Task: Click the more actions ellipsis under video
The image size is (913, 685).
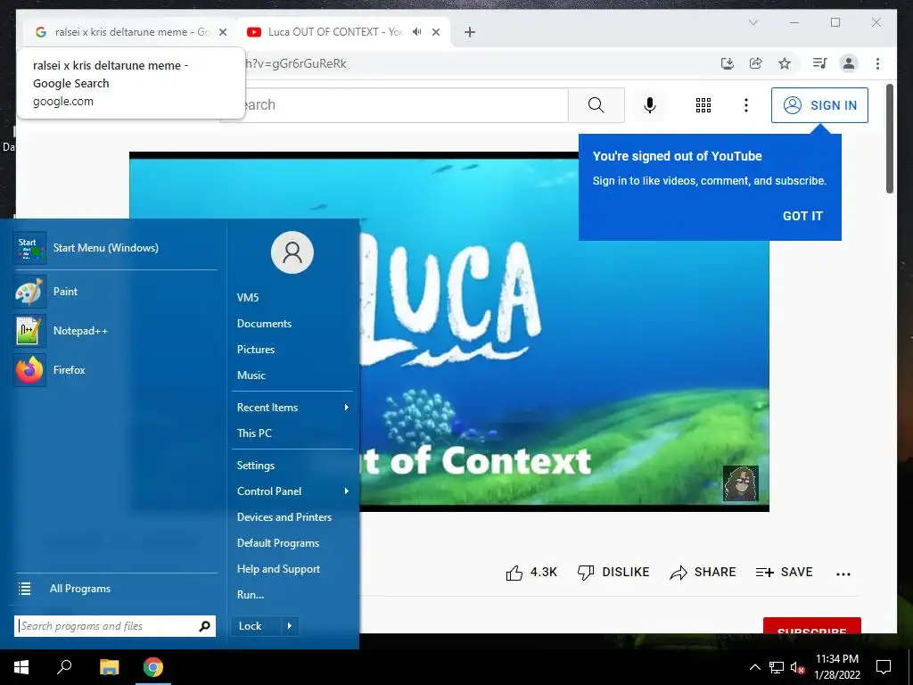Action: 843,574
